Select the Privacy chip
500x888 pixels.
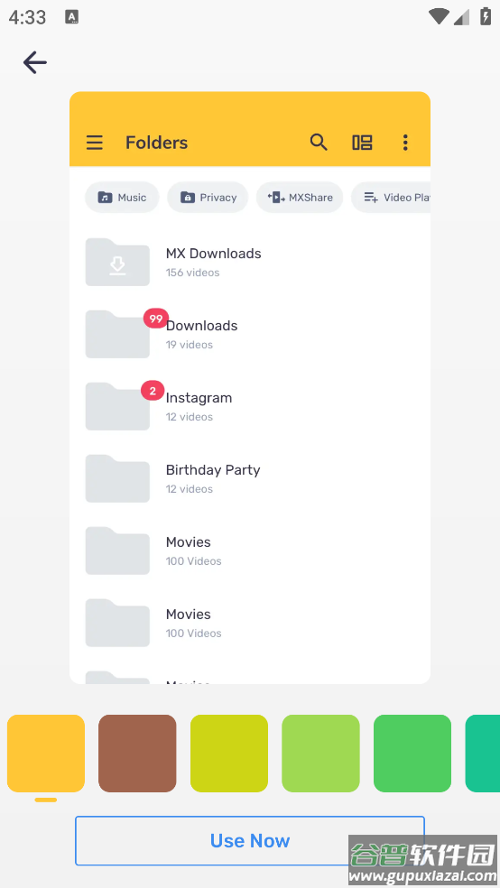(208, 197)
